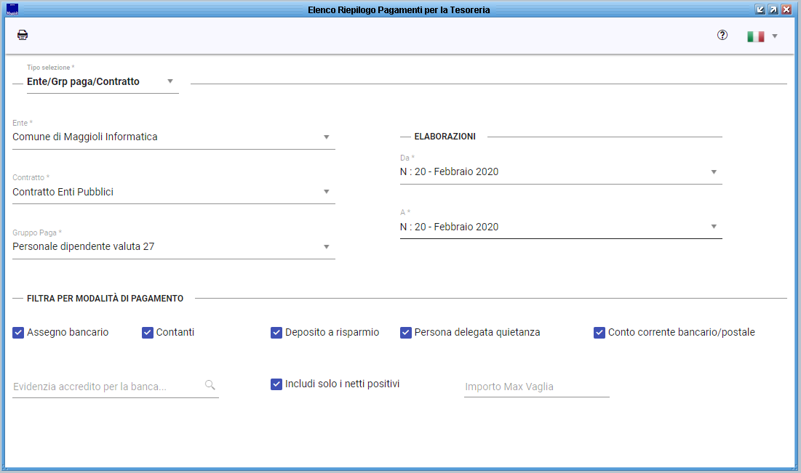
Task: Open the Tipo selezione dropdown
Action: click(103, 81)
